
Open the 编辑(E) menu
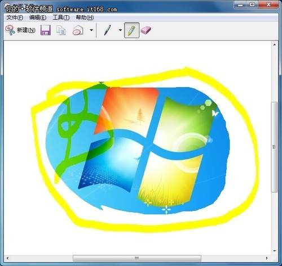(x=38, y=17)
